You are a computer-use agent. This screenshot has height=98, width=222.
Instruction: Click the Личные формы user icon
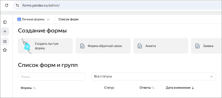coord(19,19)
